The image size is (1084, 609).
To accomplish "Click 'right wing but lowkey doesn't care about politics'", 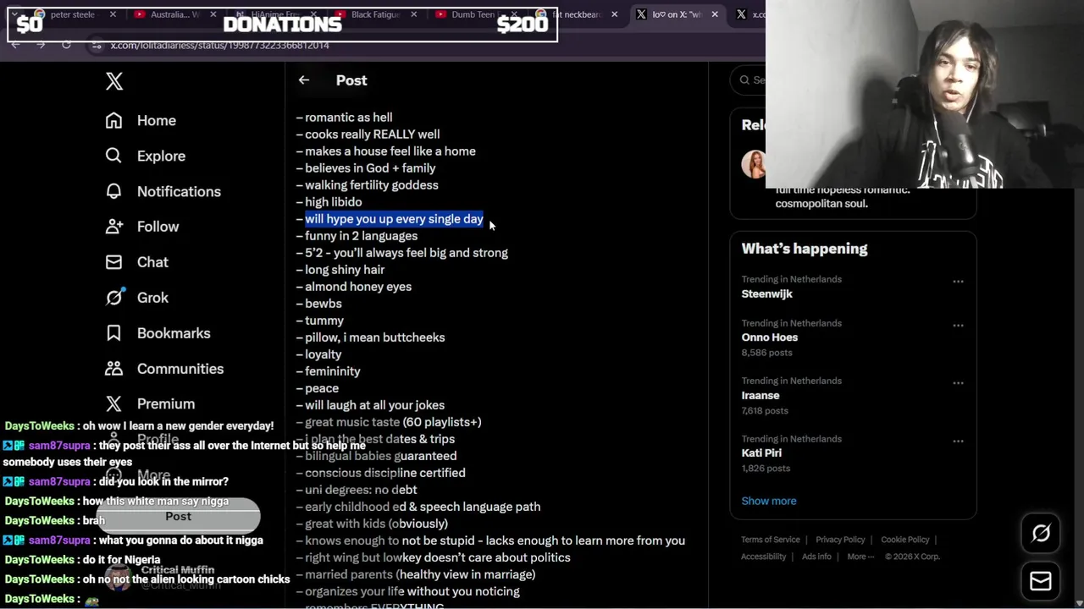I will pos(437,557).
